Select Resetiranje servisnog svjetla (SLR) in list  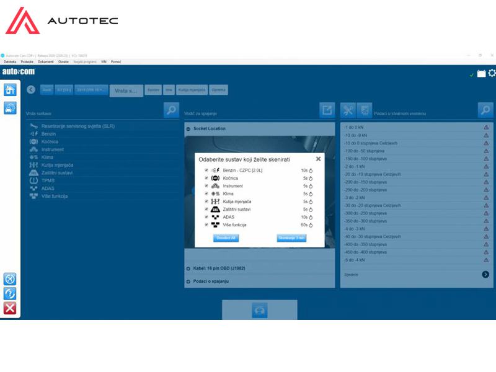click(x=103, y=126)
